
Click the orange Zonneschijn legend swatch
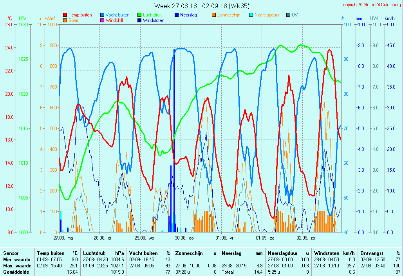point(214,15)
